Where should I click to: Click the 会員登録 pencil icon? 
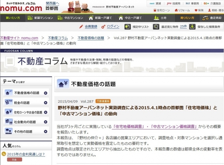click(81, 26)
